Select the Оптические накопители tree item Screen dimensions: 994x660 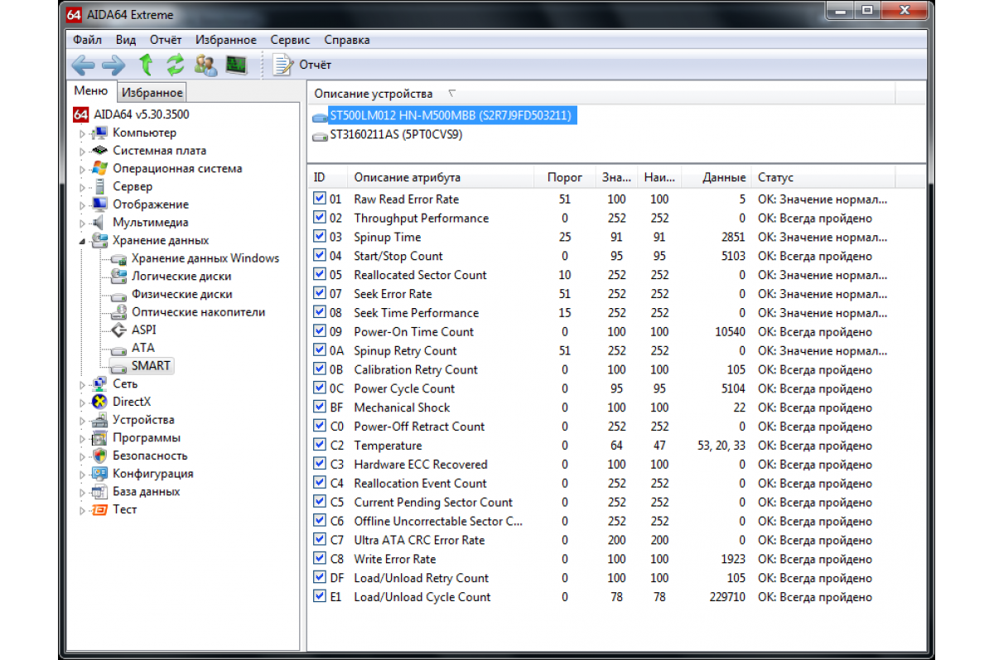(198, 312)
